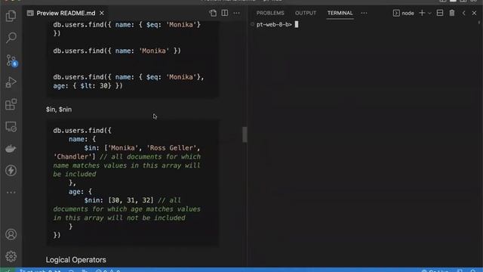This screenshot has height=272, width=483.
Task: Click the problems count in status bar
Action: tap(107, 270)
